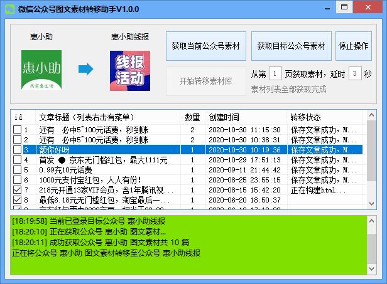Click the 数量 column header
Screen dimensions: 387x284
(x=192, y=117)
